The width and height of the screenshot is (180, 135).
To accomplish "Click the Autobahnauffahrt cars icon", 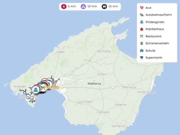I will [x=142, y=15].
